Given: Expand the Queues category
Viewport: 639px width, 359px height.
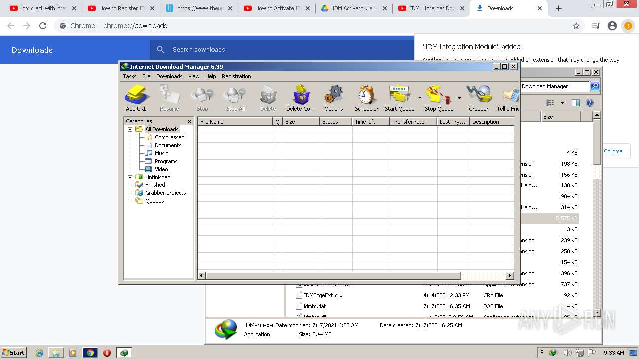Looking at the screenshot, I should pos(130,201).
